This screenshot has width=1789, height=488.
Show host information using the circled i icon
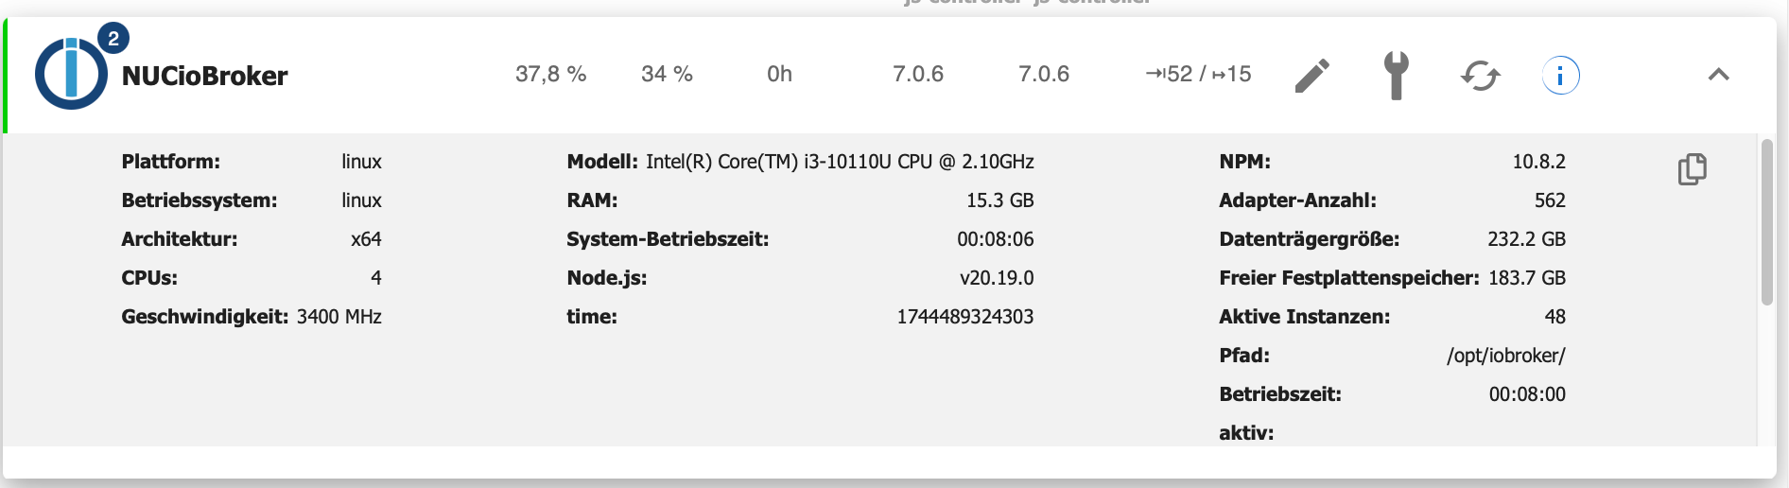click(x=1560, y=76)
